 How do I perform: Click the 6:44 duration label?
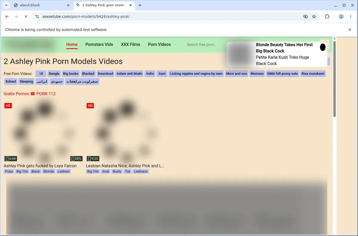pyautogui.click(x=11, y=159)
